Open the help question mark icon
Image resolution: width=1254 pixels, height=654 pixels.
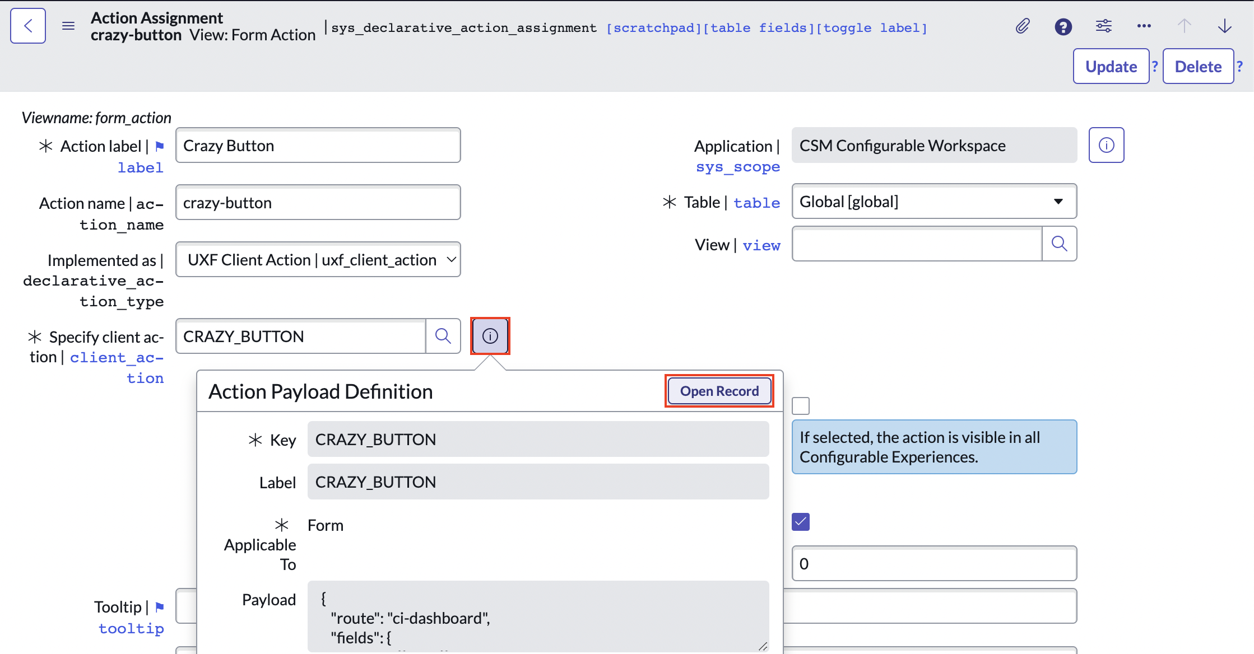tap(1063, 26)
